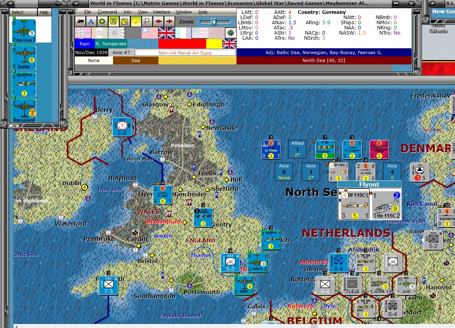Viewport: 455px width, 328px height.
Task: Select the Hampden bomber in unit panel
Action: [24, 111]
